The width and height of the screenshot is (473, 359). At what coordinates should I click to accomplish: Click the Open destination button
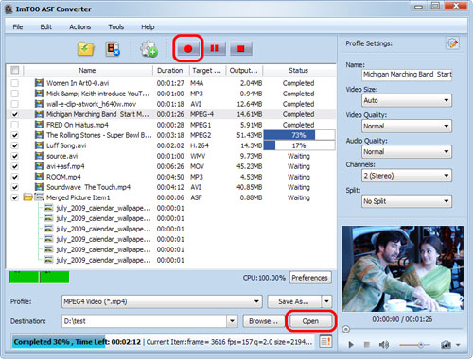(310, 321)
